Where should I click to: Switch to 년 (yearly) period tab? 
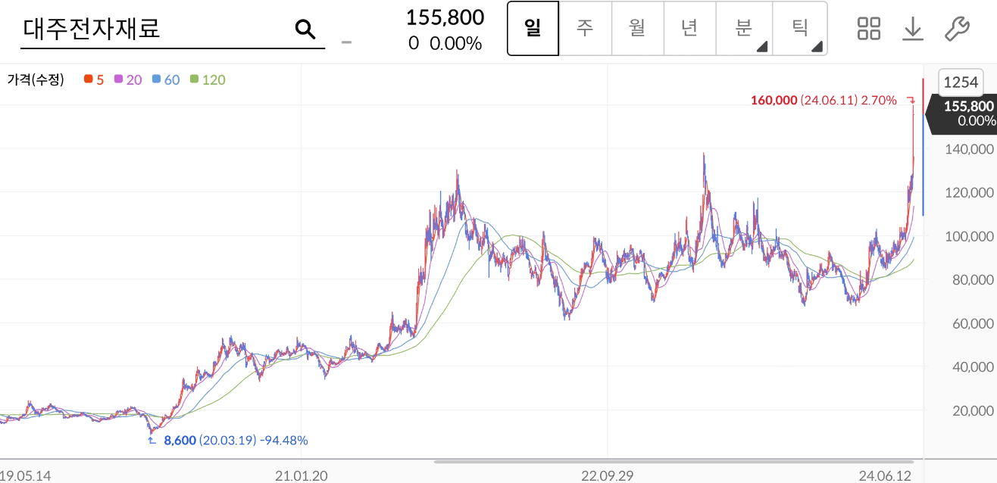pos(689,29)
